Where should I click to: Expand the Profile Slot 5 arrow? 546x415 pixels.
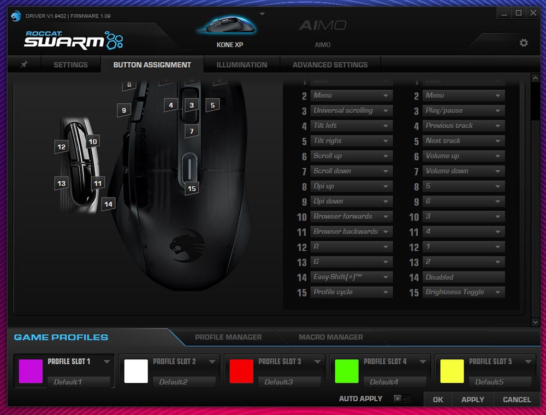[x=528, y=361]
